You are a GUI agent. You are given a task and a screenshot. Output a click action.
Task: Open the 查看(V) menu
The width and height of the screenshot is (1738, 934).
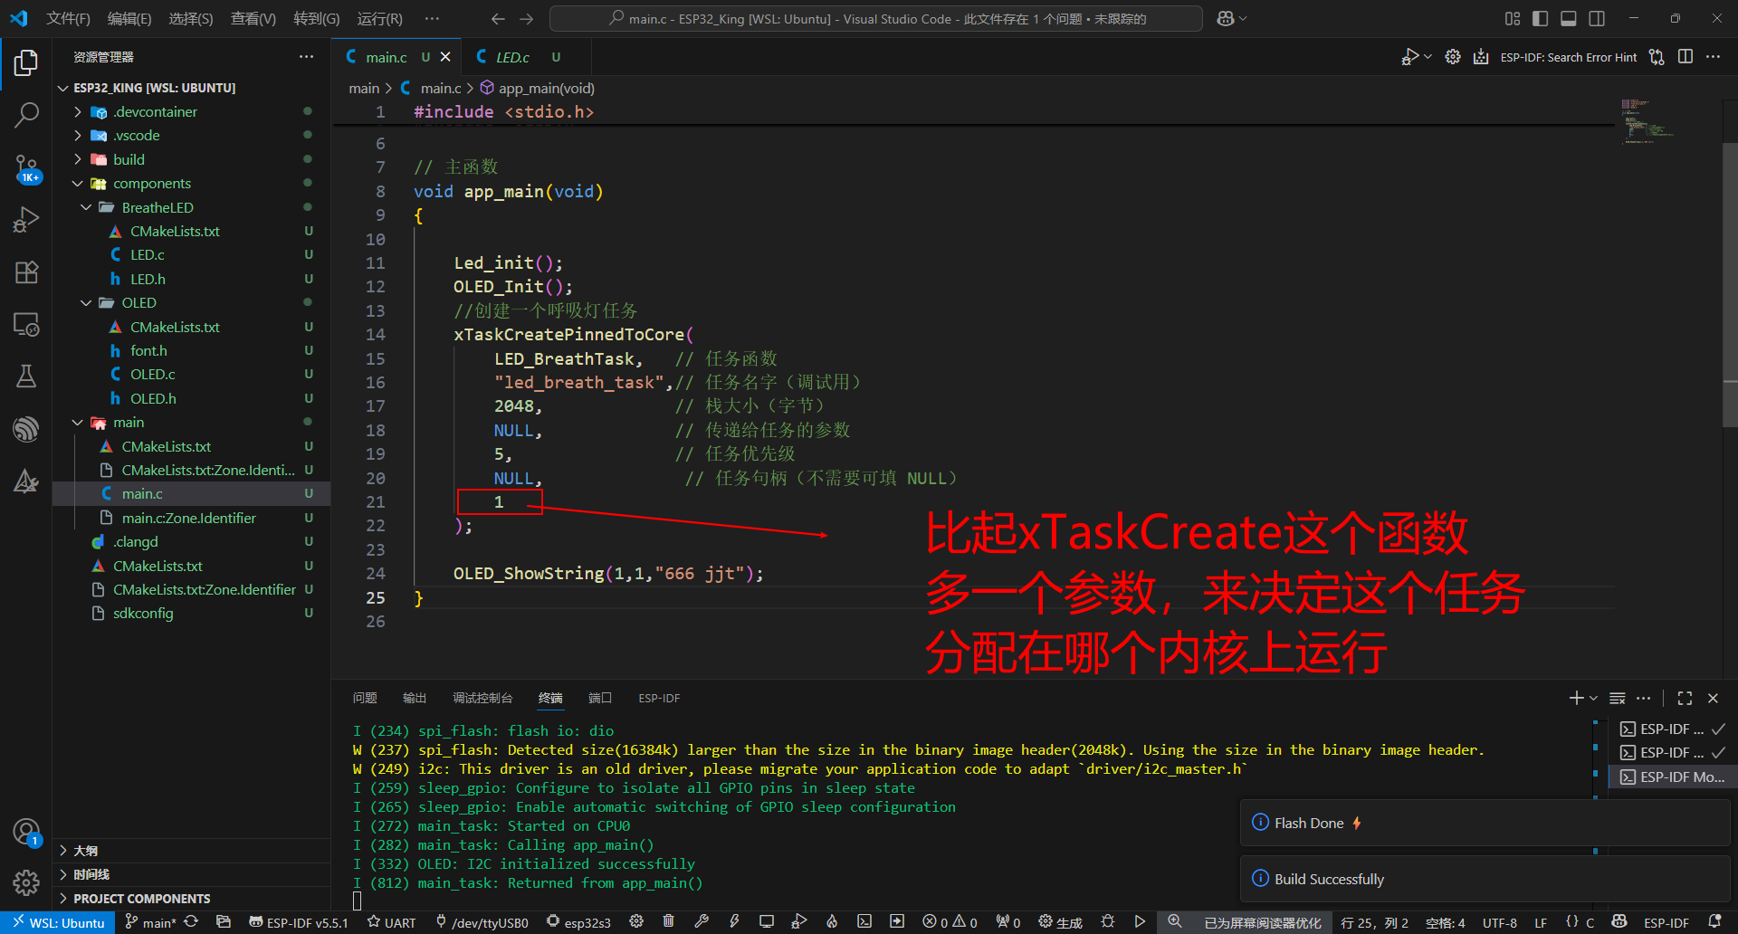(x=253, y=18)
